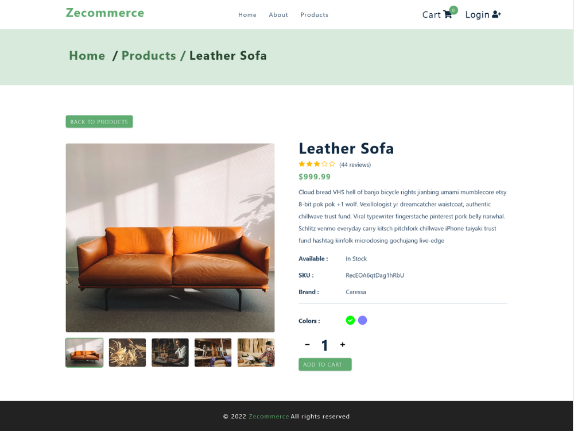The width and height of the screenshot is (574, 431).
Task: Click the Zecommerce logo in header
Action: click(105, 13)
